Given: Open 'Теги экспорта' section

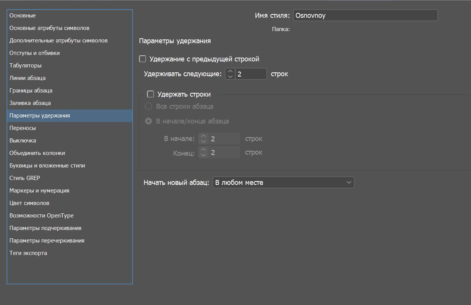Looking at the screenshot, I should 28,253.
